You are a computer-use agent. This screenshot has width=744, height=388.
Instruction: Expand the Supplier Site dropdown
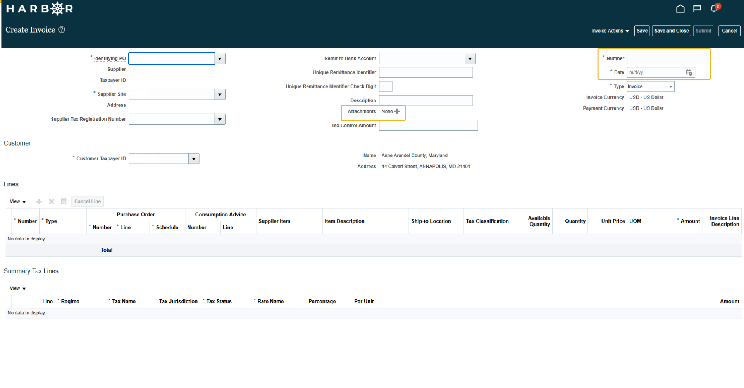coord(220,94)
